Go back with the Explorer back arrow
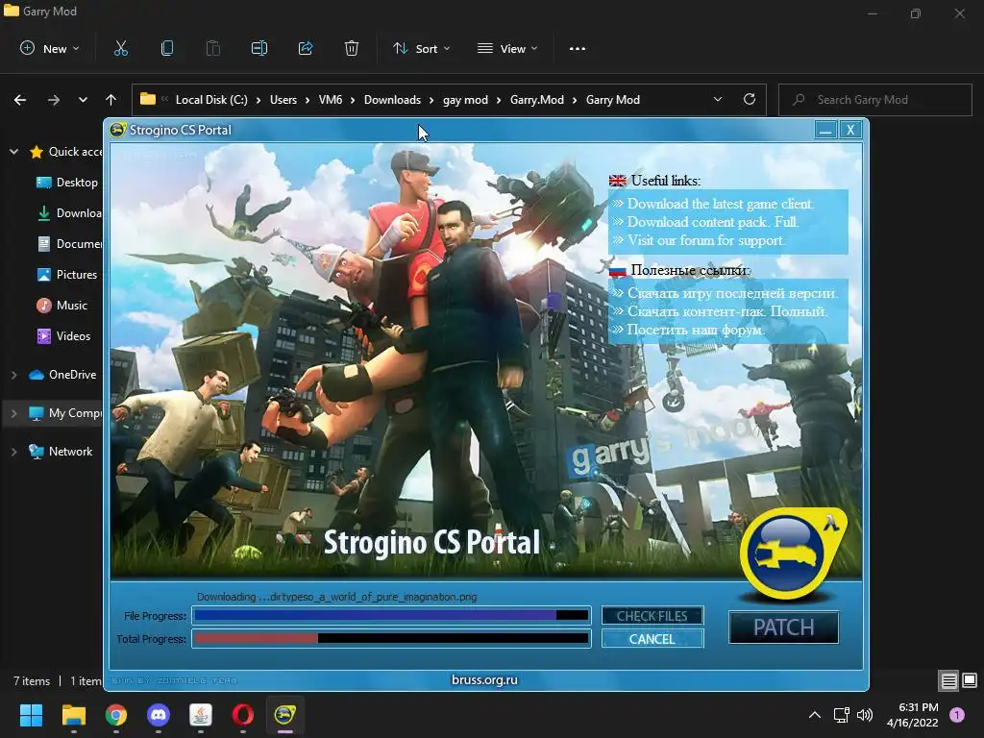The height and width of the screenshot is (738, 984). [20, 100]
